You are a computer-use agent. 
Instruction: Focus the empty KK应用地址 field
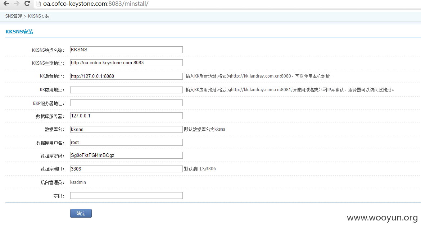coord(126,90)
